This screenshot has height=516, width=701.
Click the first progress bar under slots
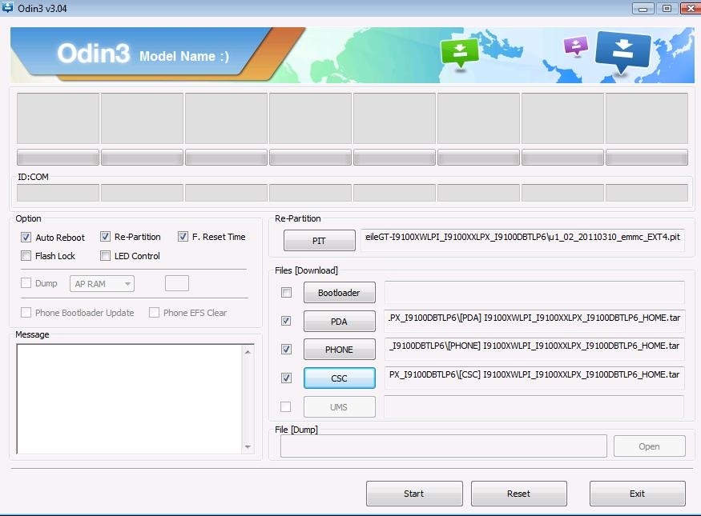click(58, 158)
